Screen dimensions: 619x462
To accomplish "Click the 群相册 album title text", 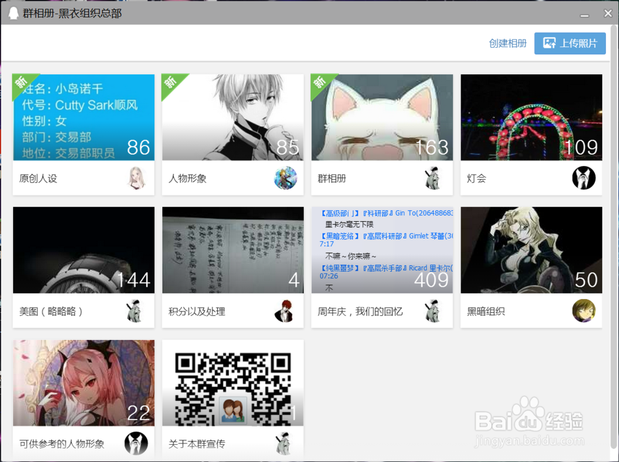I will (332, 178).
